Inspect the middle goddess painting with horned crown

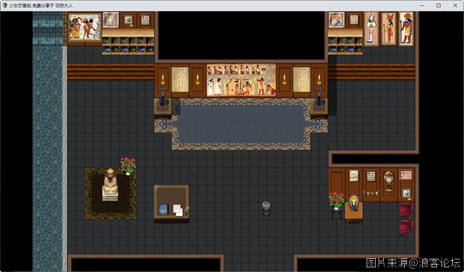[x=388, y=29]
